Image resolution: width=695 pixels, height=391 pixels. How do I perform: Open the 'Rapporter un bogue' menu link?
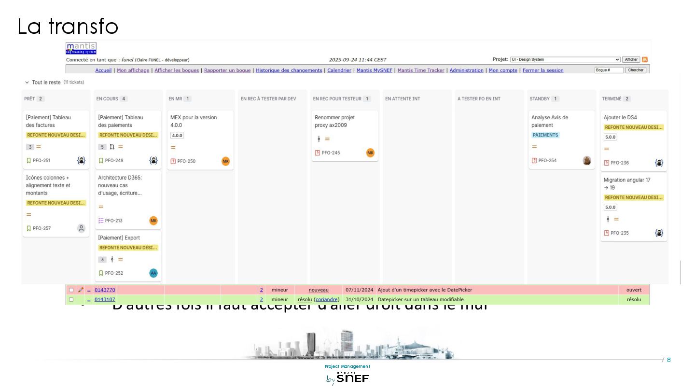pos(227,70)
